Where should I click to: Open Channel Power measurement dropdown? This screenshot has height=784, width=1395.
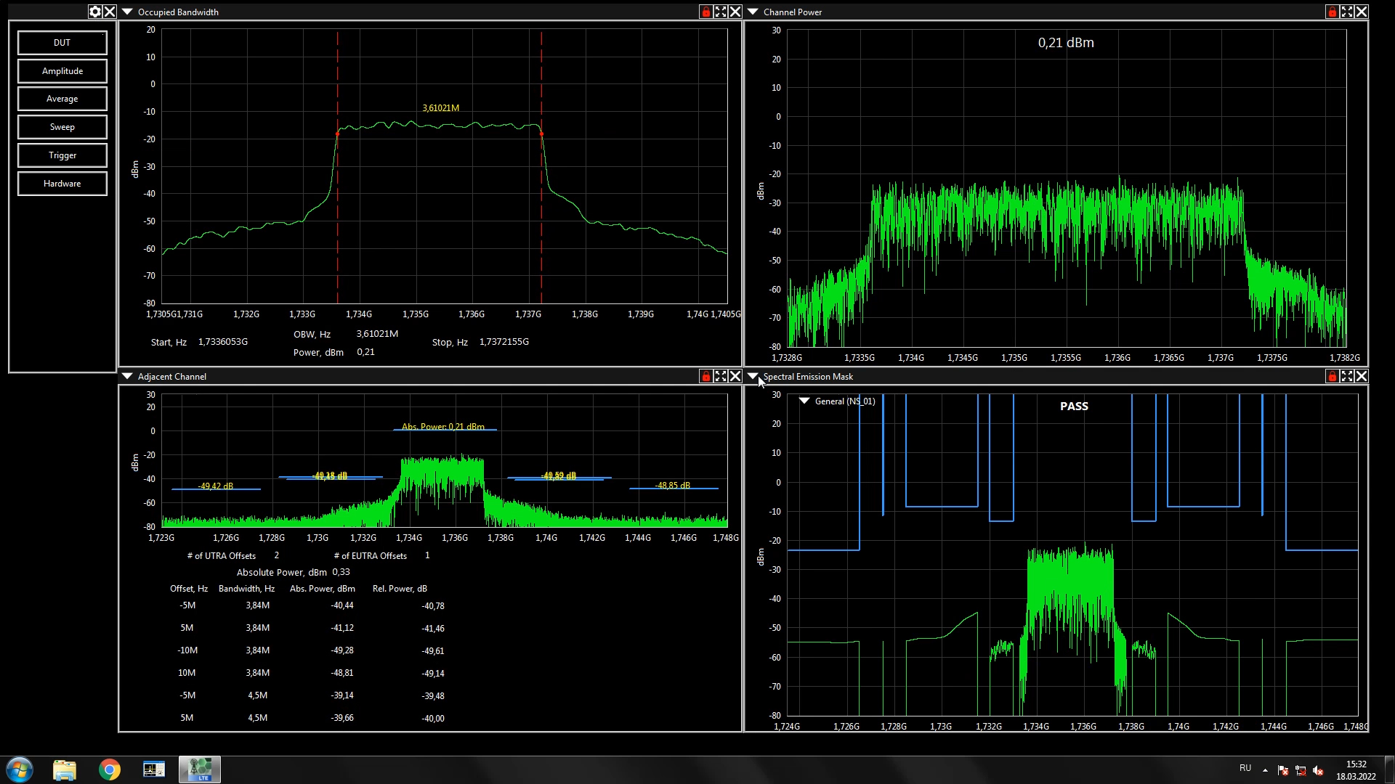[x=753, y=12]
